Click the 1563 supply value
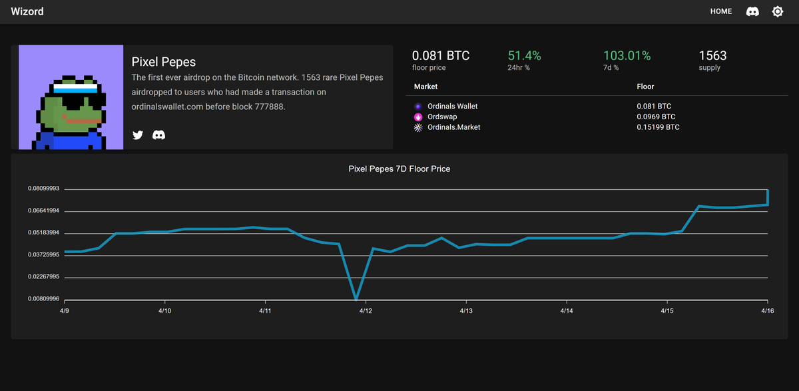Image resolution: width=799 pixels, height=391 pixels. click(x=712, y=55)
